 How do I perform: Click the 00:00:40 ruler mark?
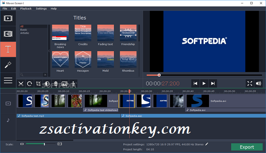188,91
